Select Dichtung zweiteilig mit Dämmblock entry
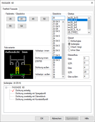The height and width of the screenshot is (122, 95). click(x=30, y=96)
